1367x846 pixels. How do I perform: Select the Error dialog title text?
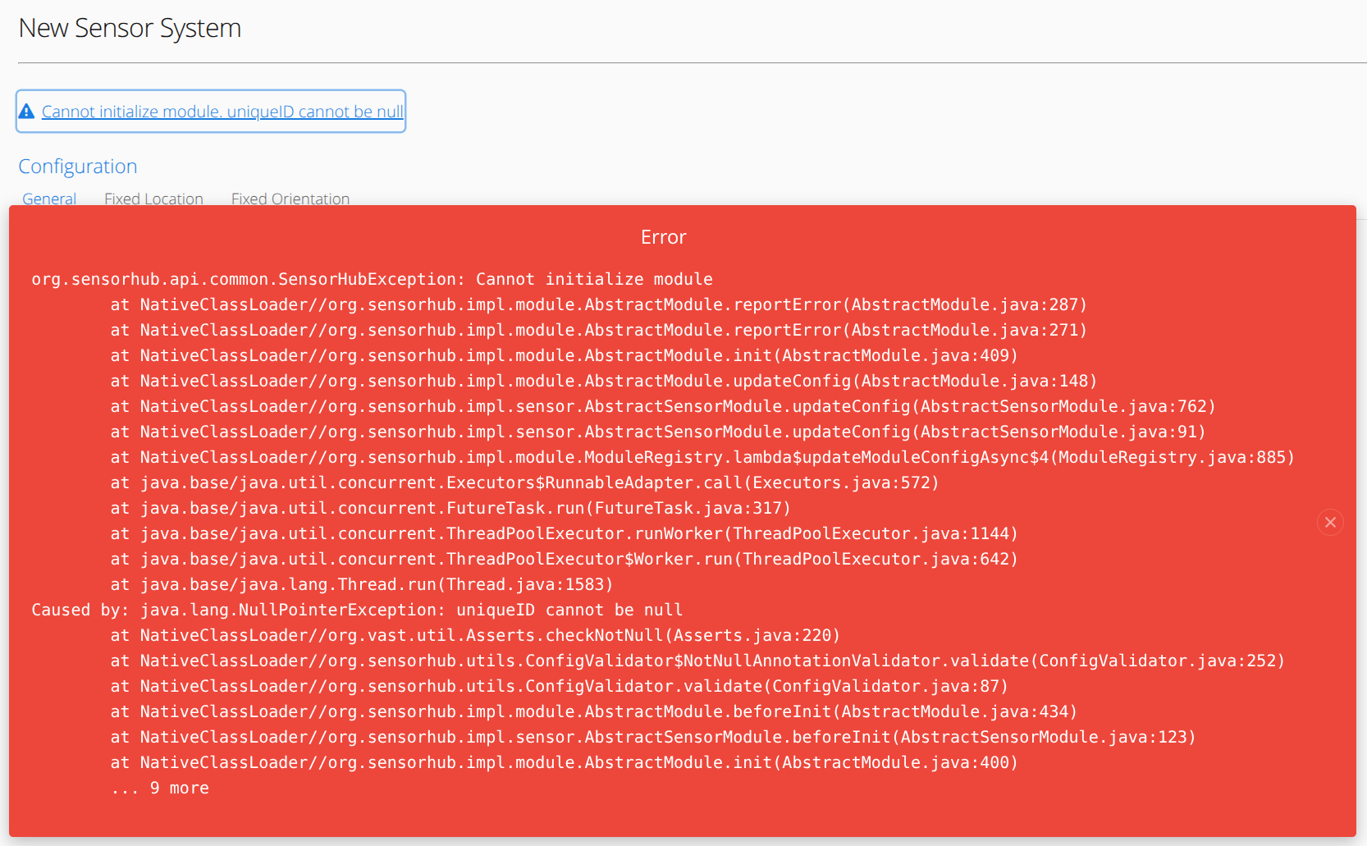[x=663, y=237]
